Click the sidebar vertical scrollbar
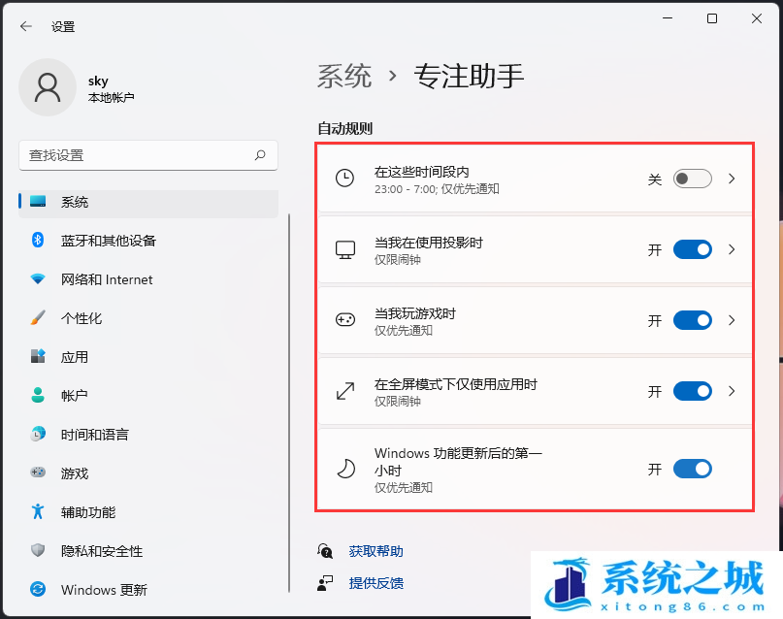Viewport: 783px width, 619px height. [x=289, y=403]
